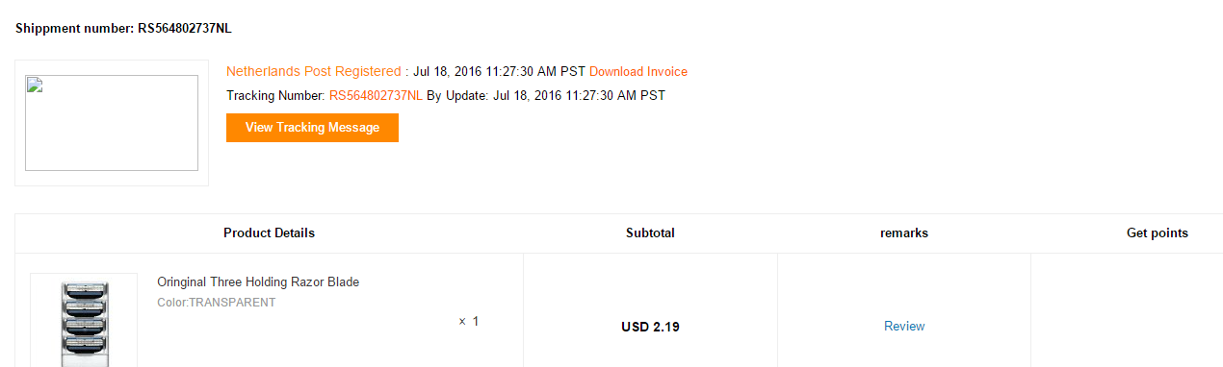The width and height of the screenshot is (1223, 367).
Task: Open the Download Invoice link
Action: pyautogui.click(x=638, y=72)
